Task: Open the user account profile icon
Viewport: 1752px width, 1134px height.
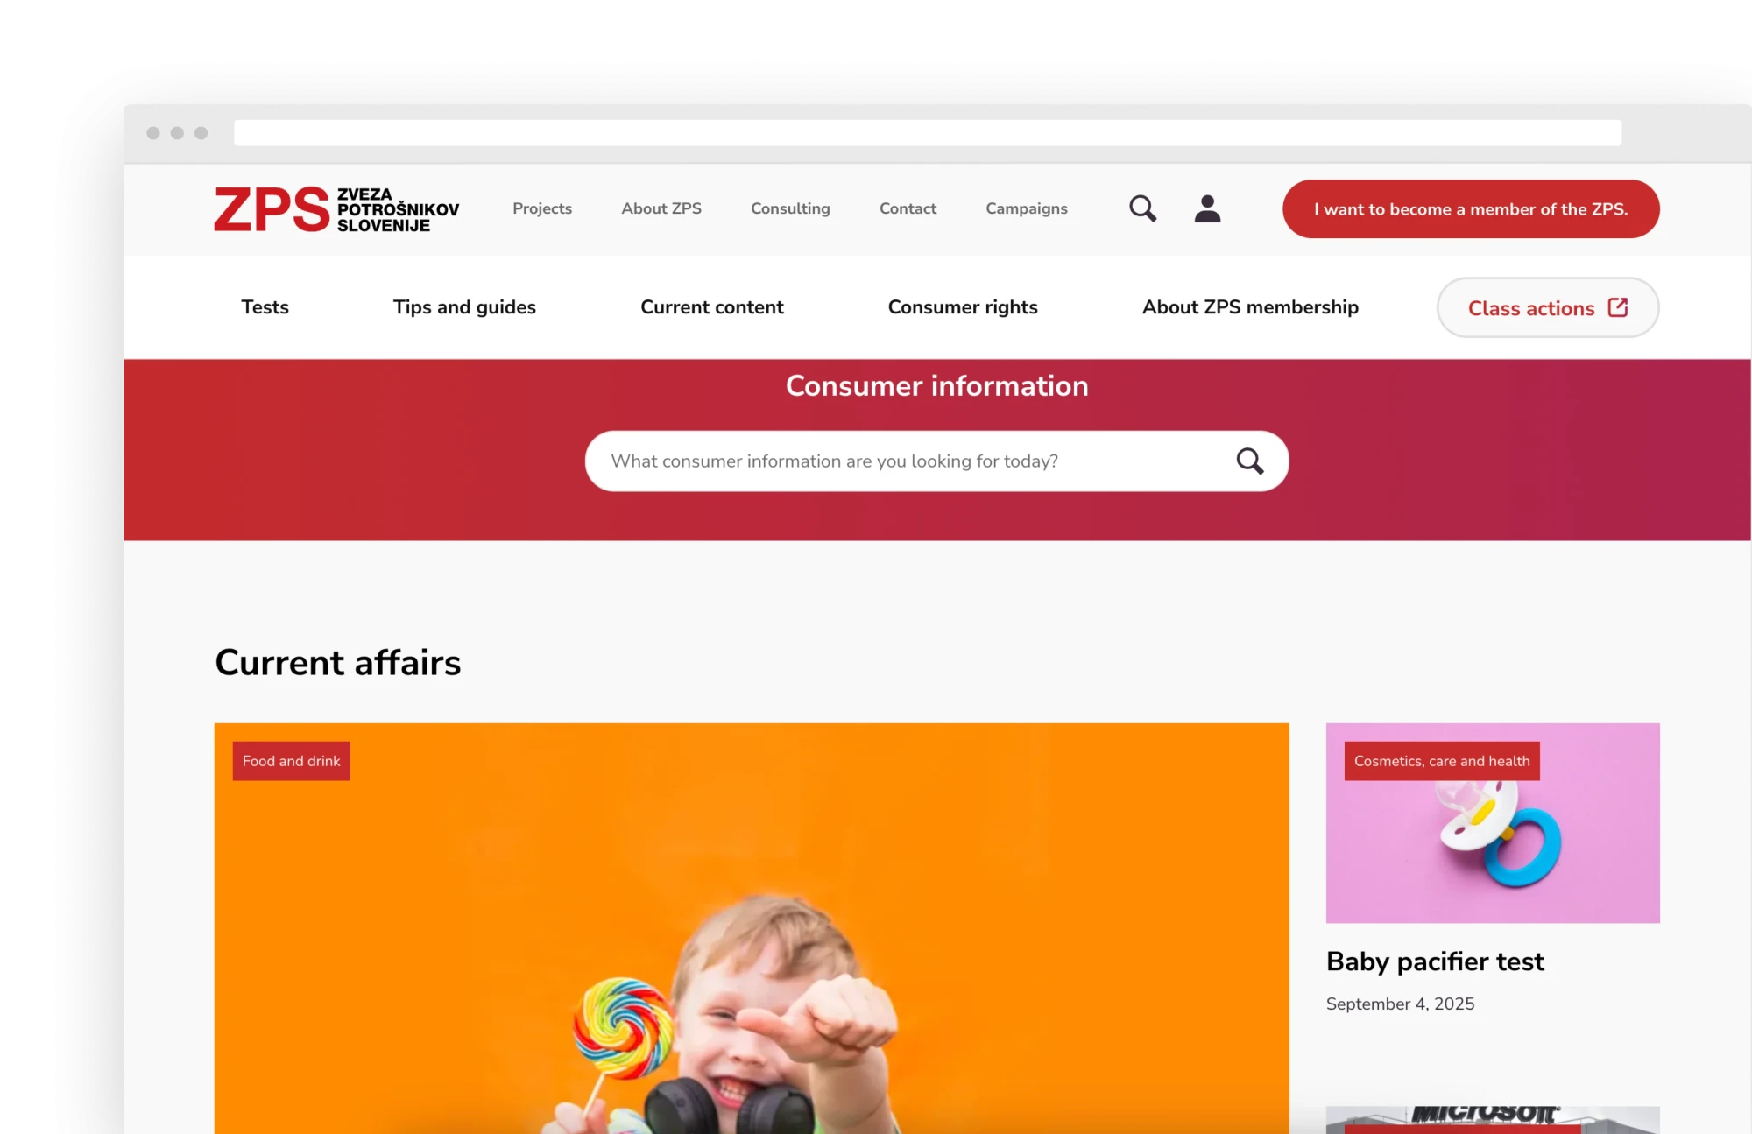Action: click(x=1207, y=208)
